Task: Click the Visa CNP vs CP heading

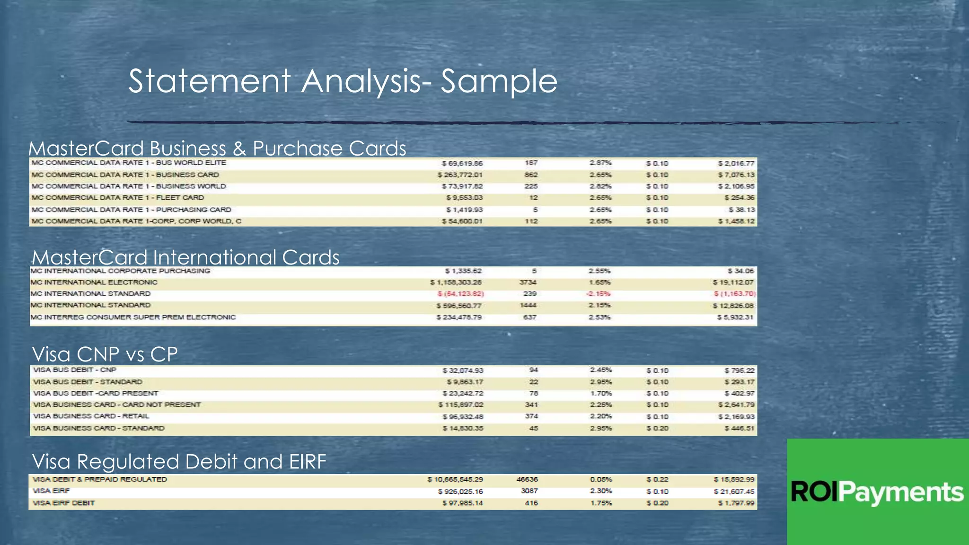Action: coord(105,354)
